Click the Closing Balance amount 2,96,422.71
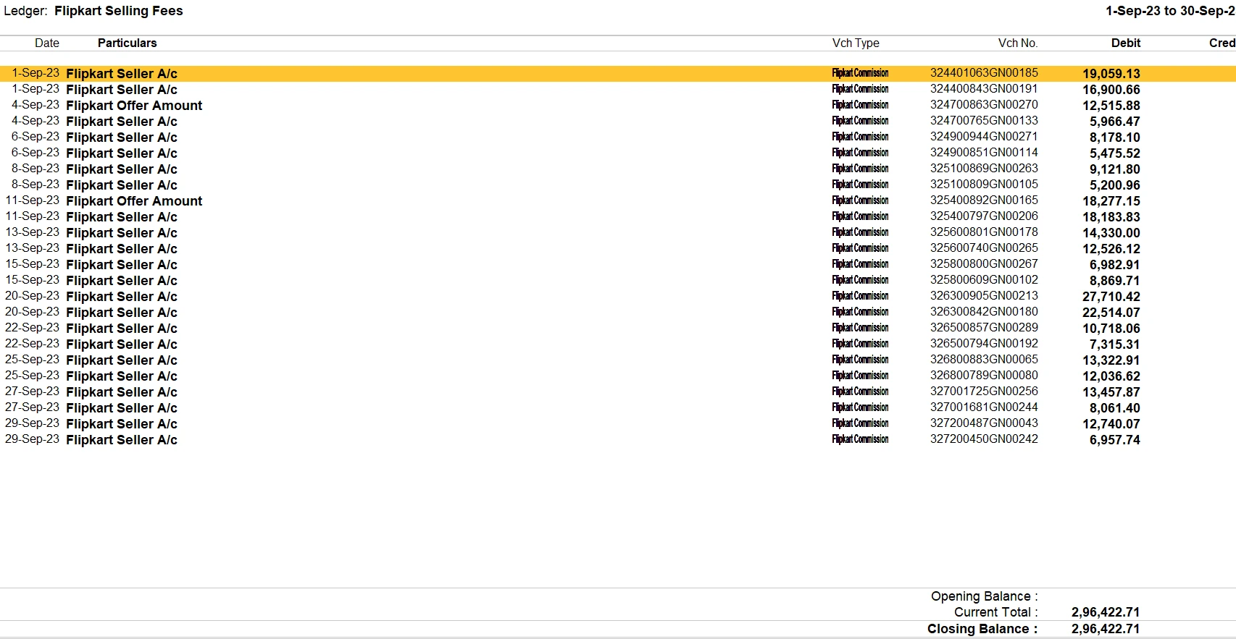This screenshot has height=639, width=1236. 1105,629
